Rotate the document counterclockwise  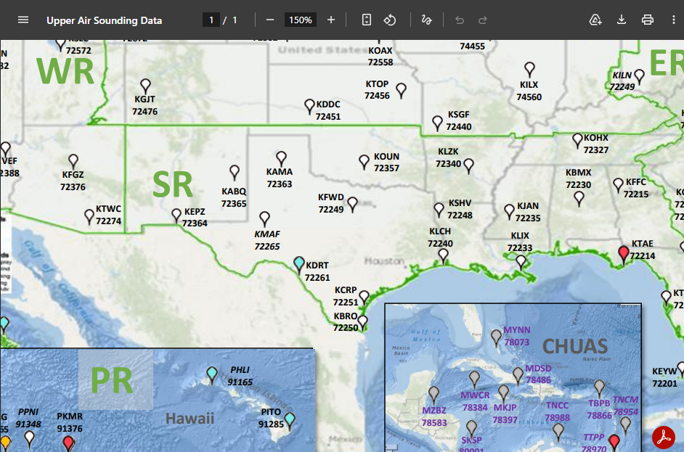point(390,20)
